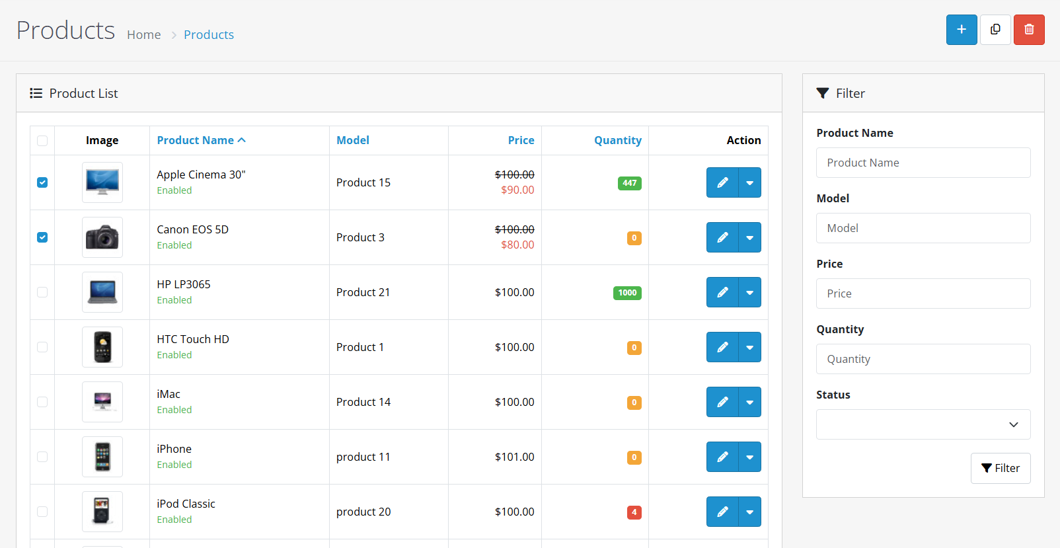Expand action dropdown for HP LP3065
The image size is (1060, 548).
pyautogui.click(x=750, y=292)
